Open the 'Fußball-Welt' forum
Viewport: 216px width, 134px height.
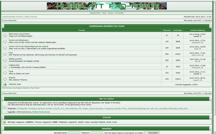click(14, 65)
